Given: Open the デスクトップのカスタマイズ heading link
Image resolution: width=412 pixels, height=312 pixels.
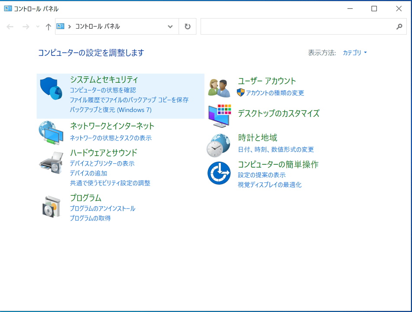Looking at the screenshot, I should [x=279, y=113].
